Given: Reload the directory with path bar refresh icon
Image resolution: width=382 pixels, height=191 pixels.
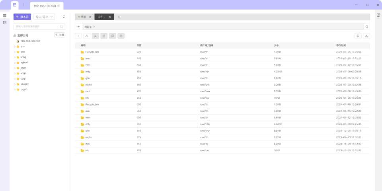Looking at the screenshot, I should click(x=367, y=27).
